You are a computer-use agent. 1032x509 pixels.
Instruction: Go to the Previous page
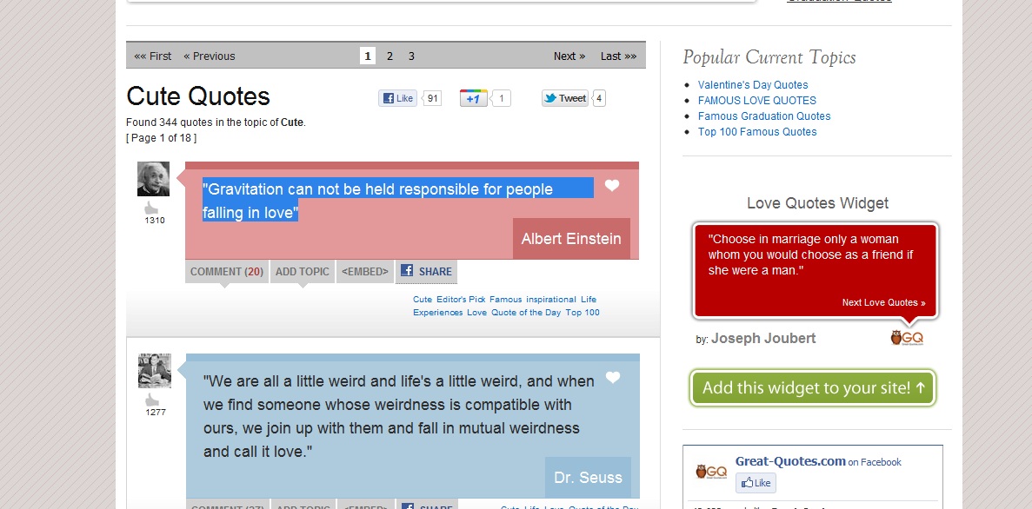(x=210, y=56)
